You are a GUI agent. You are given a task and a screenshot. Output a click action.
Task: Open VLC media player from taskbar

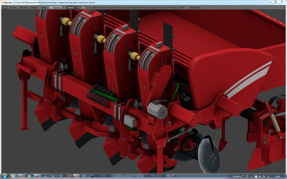(22, 176)
